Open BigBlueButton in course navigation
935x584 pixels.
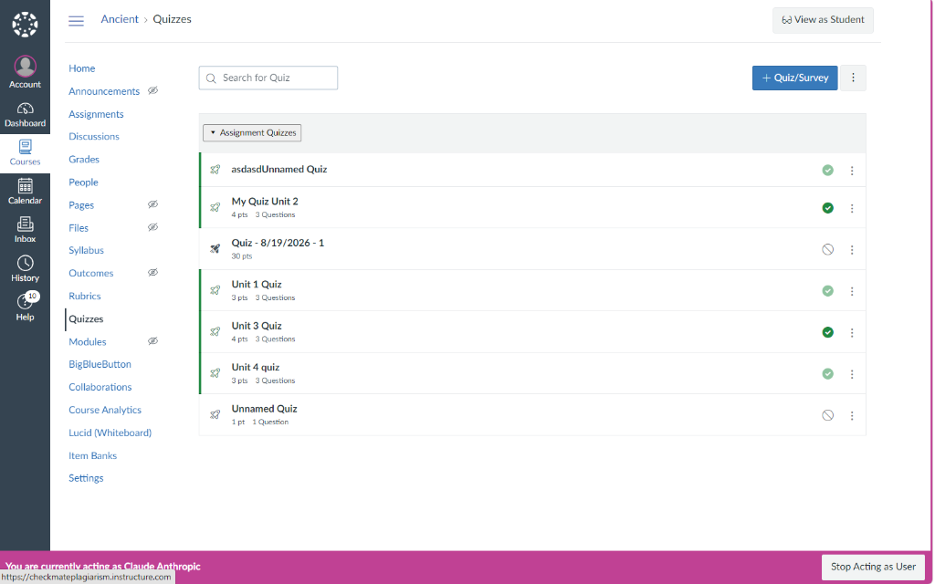pyautogui.click(x=100, y=364)
